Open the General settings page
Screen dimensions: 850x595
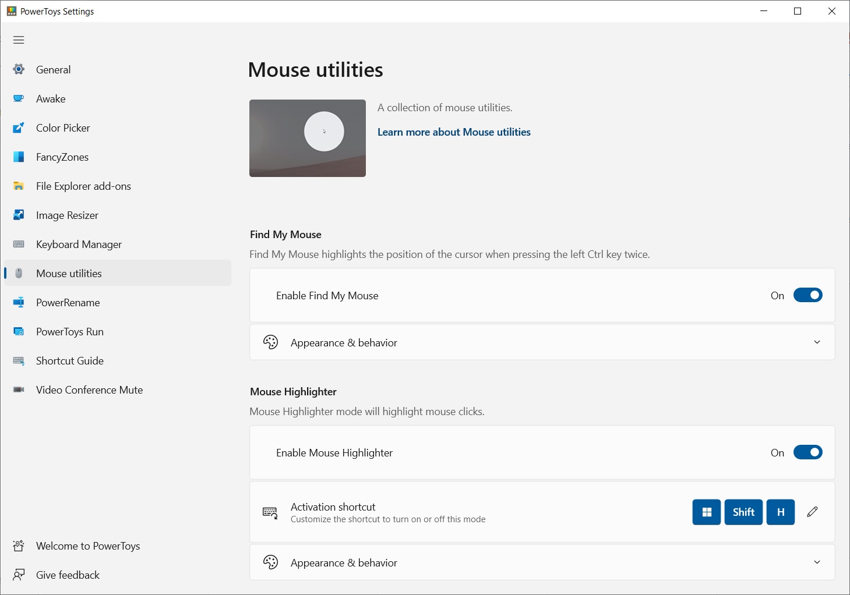(53, 70)
